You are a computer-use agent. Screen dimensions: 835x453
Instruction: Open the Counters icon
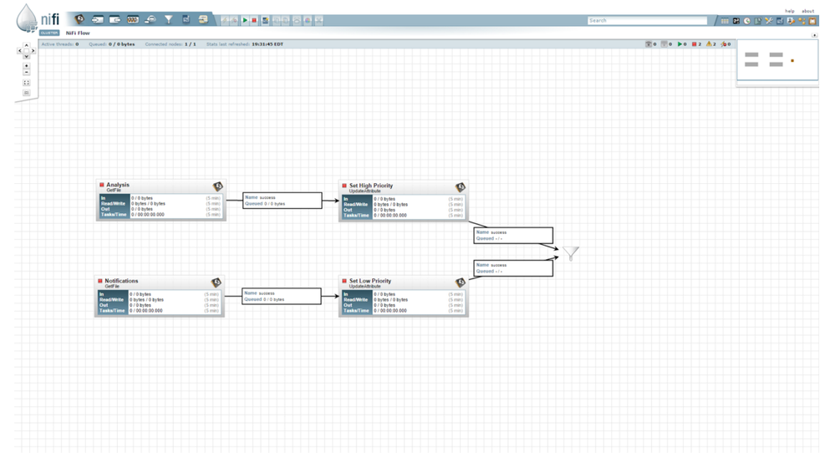coord(736,21)
